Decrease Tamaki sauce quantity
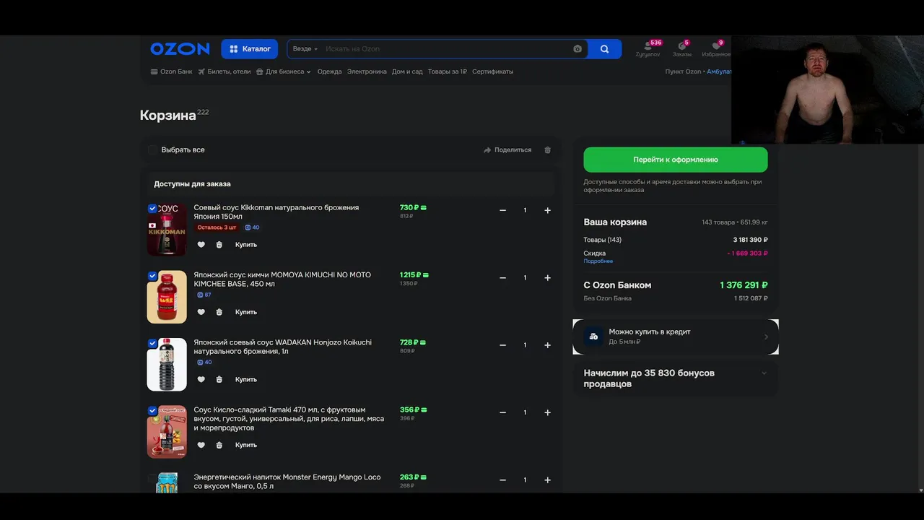 click(x=503, y=412)
